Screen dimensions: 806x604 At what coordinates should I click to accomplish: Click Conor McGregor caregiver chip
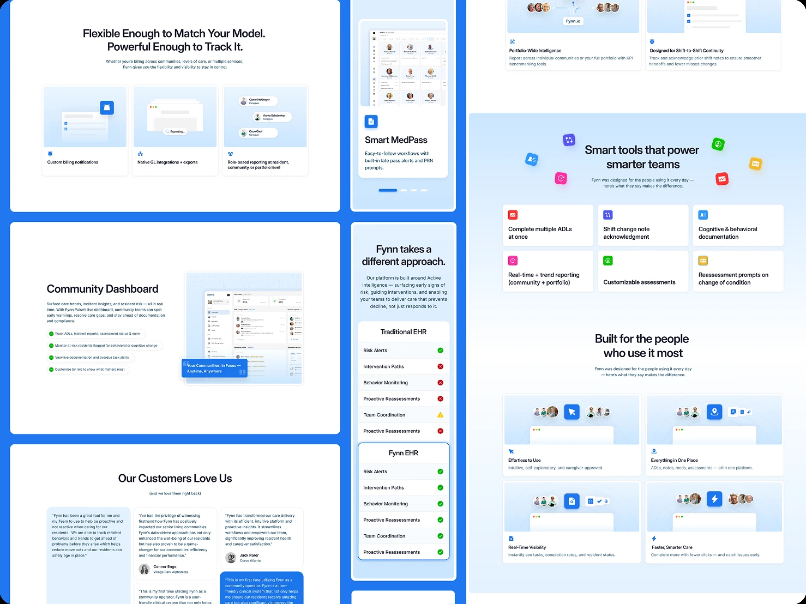point(258,101)
